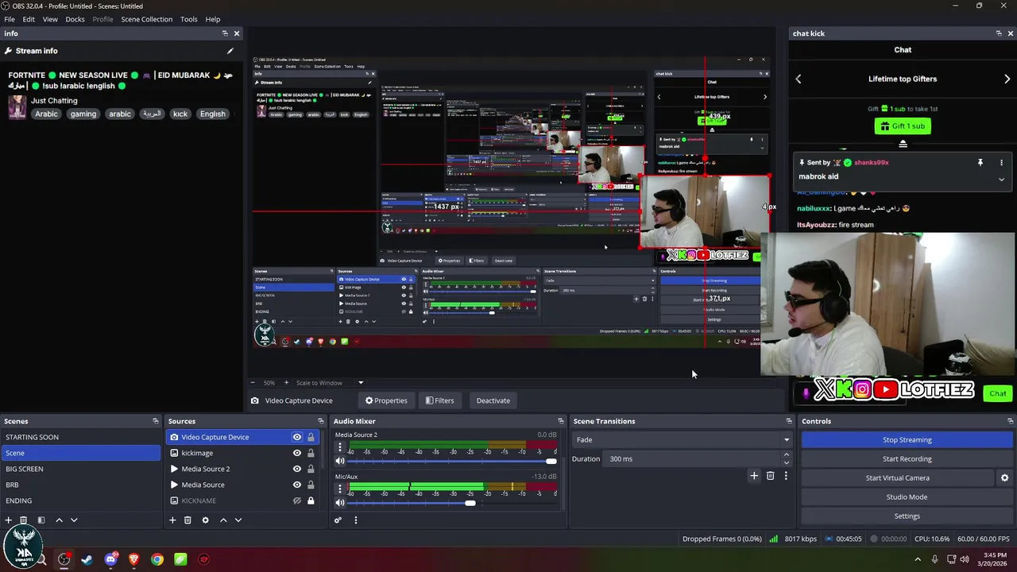Lock the Video Capture Device source
This screenshot has height=572, width=1017.
point(311,437)
